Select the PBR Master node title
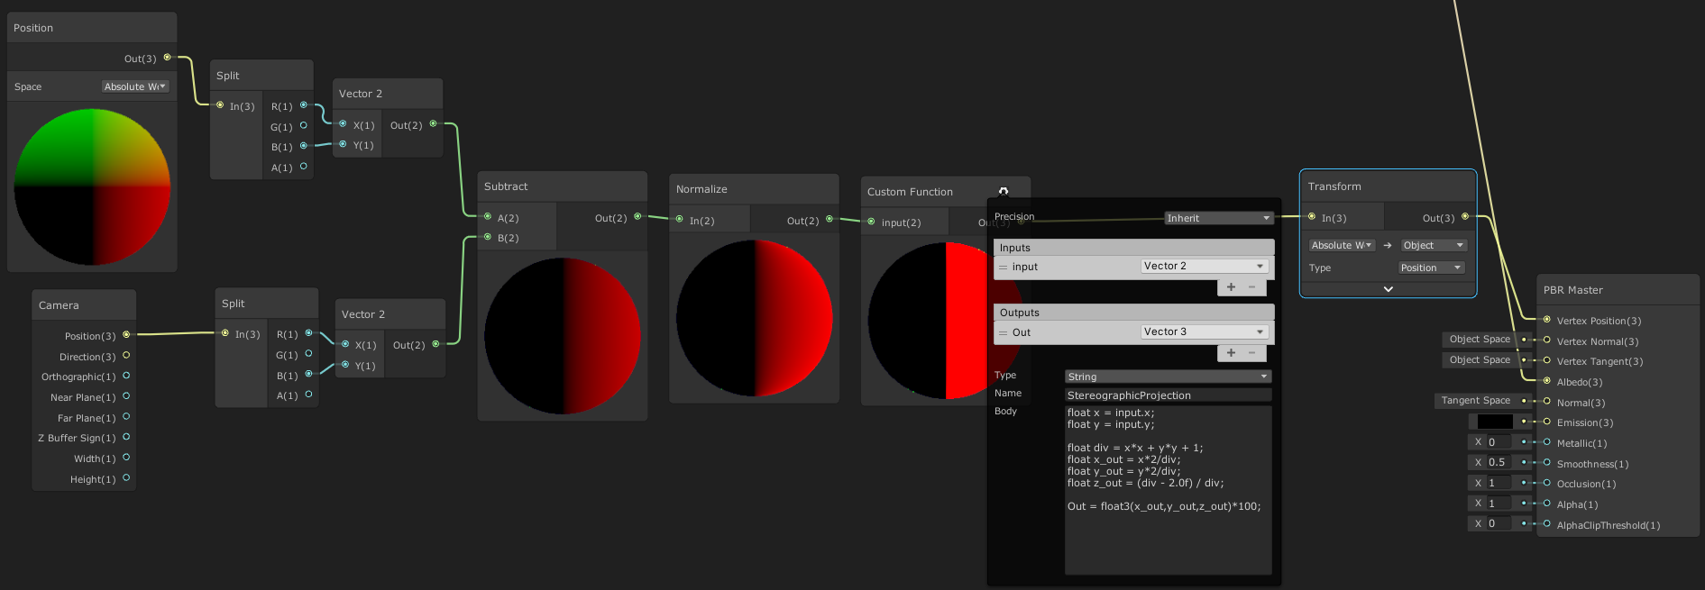Screen dimensions: 1705x590 pyautogui.click(x=1573, y=290)
